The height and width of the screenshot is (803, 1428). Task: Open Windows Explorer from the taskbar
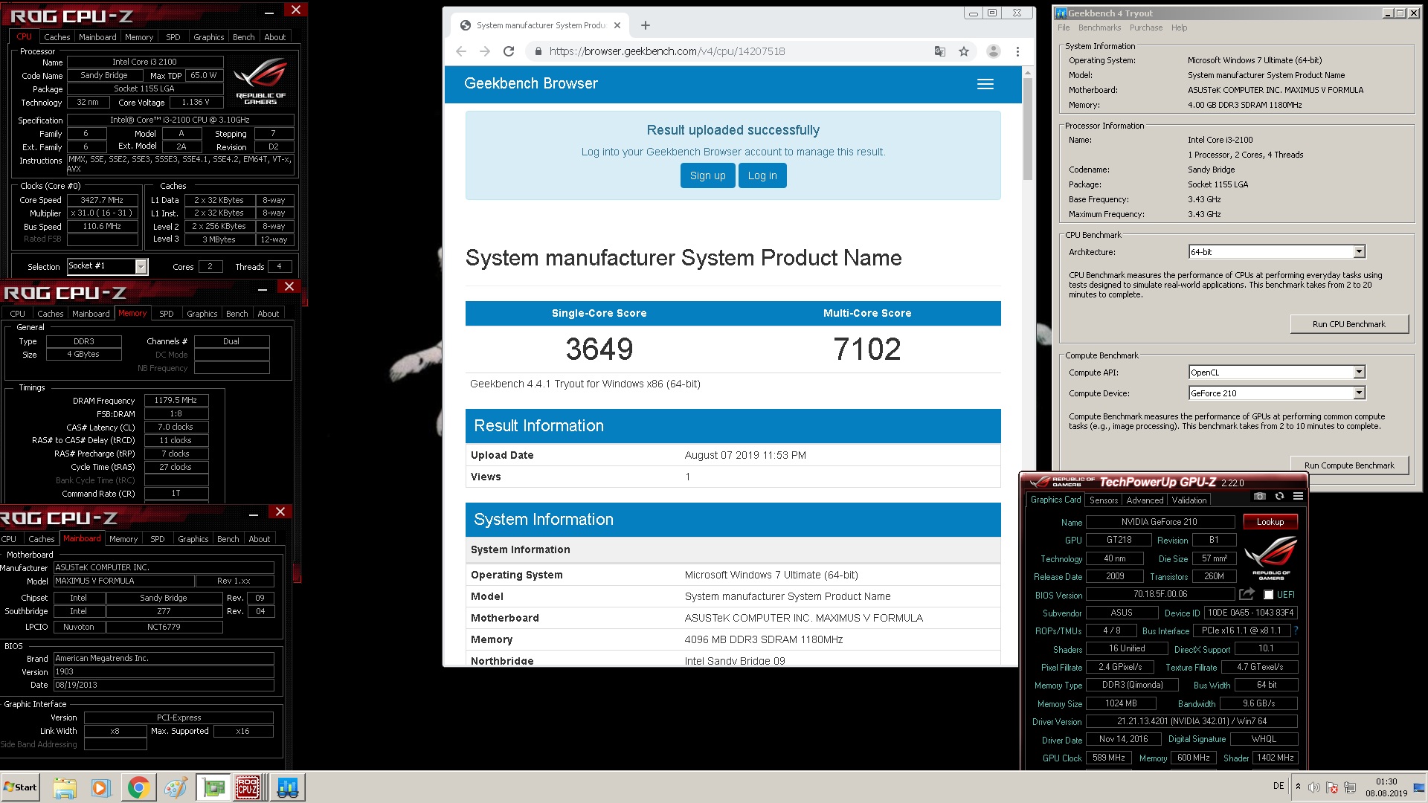tap(65, 787)
